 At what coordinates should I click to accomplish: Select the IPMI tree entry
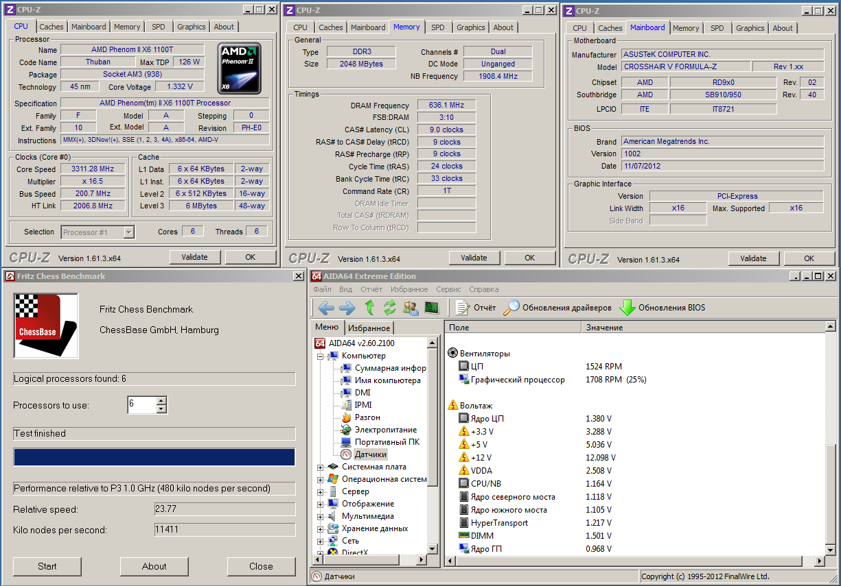tap(356, 405)
